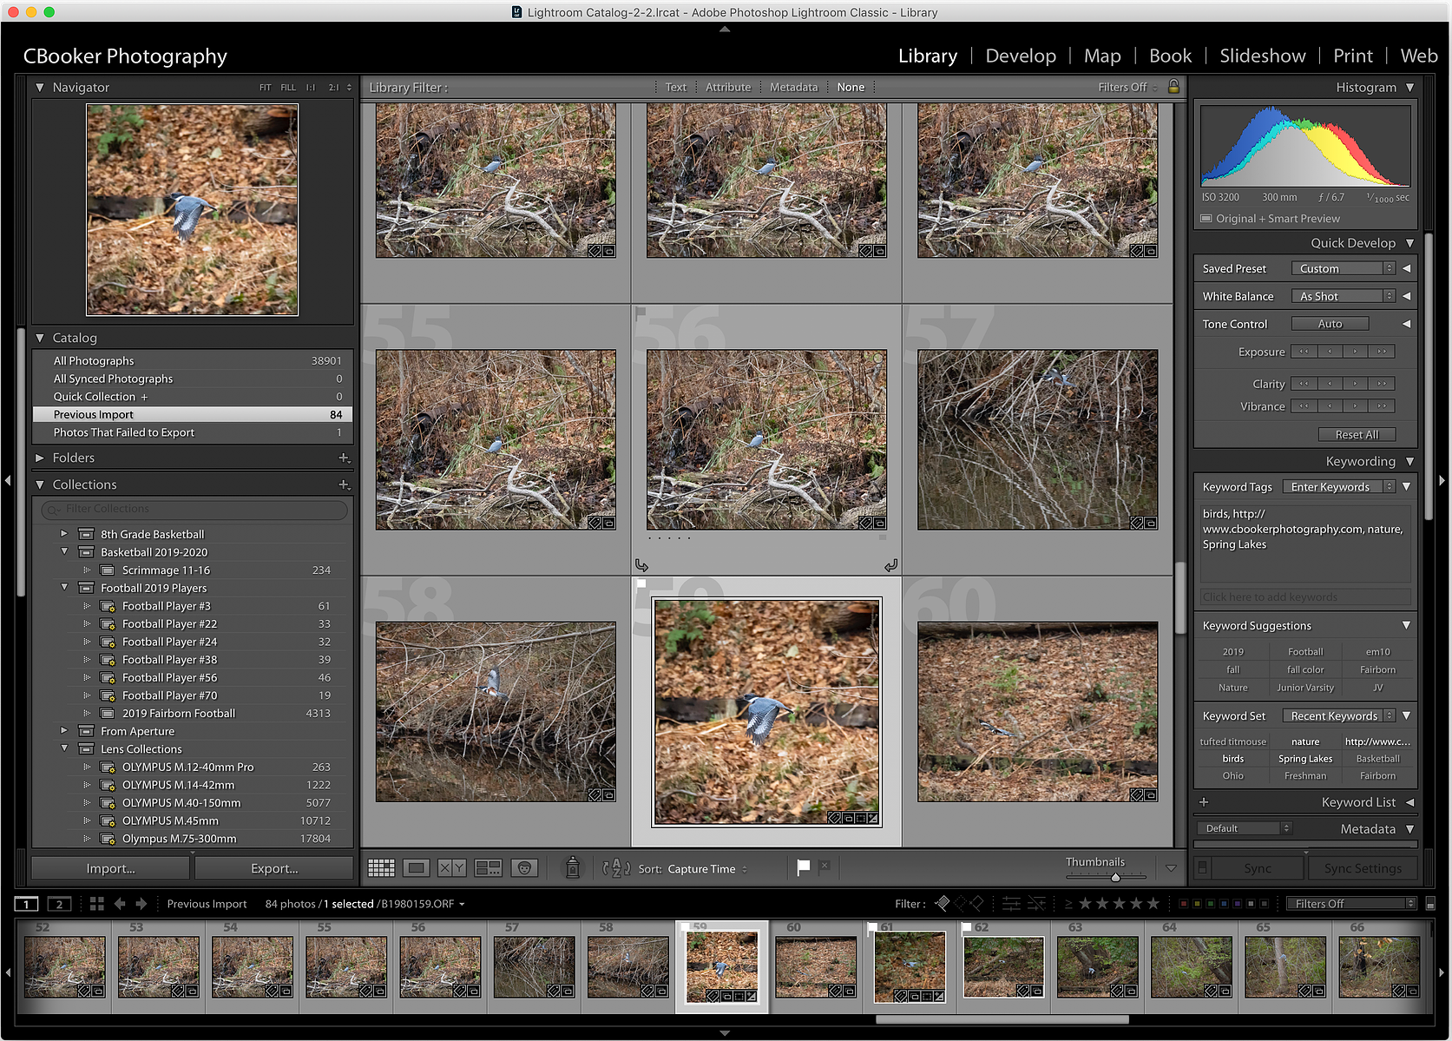Filter by unflagged photos flag icon
Viewport: 1452px width, 1041px height.
(x=960, y=904)
